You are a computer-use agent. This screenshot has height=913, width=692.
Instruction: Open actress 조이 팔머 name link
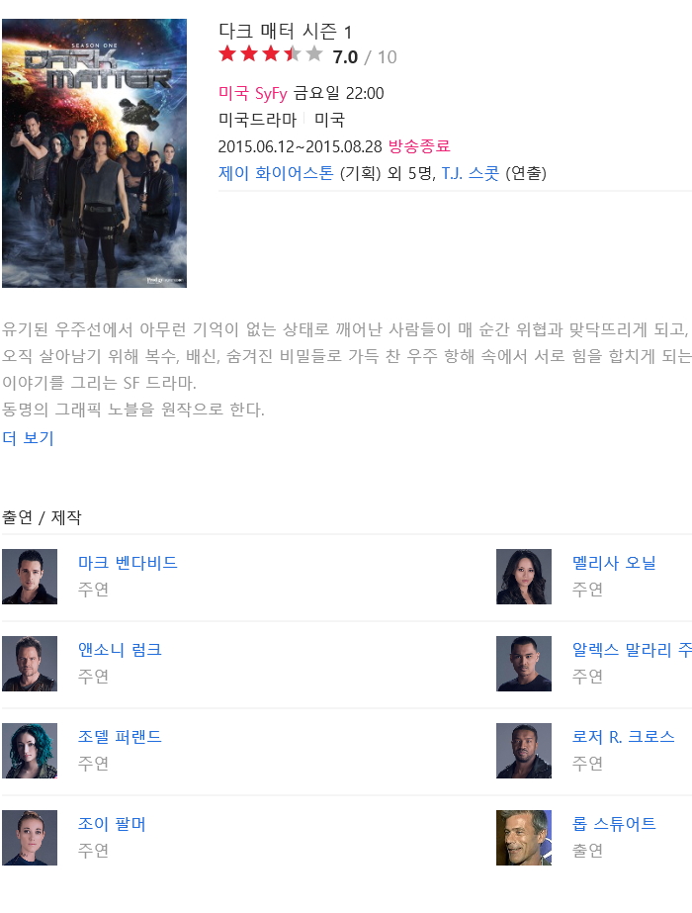[112, 824]
